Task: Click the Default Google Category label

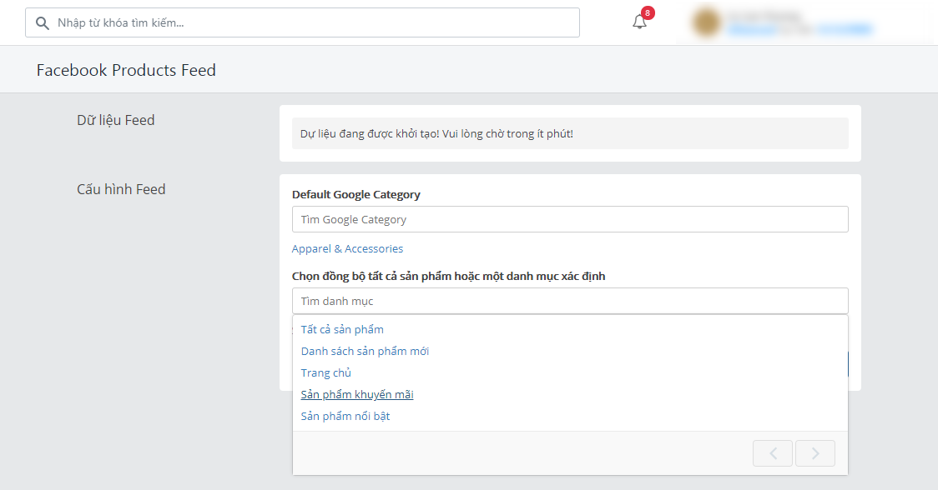Action: pos(356,195)
